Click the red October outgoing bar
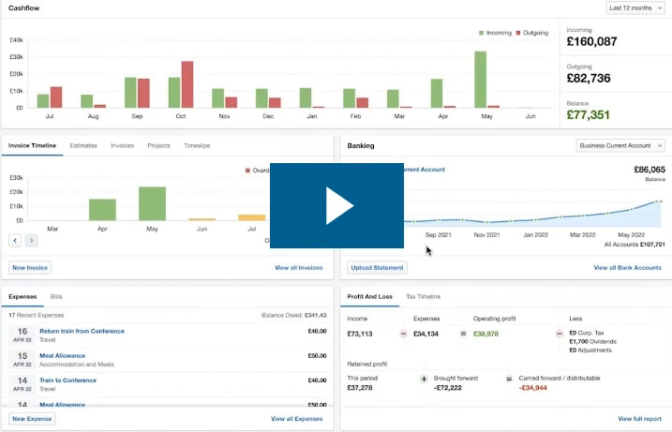This screenshot has width=672, height=432. pos(187,84)
